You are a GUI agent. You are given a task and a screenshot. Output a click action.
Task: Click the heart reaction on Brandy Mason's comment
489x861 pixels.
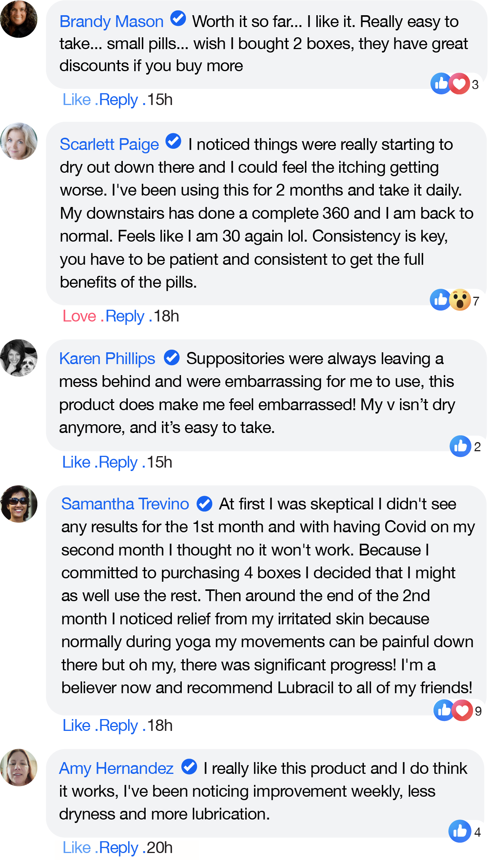pyautogui.click(x=459, y=83)
